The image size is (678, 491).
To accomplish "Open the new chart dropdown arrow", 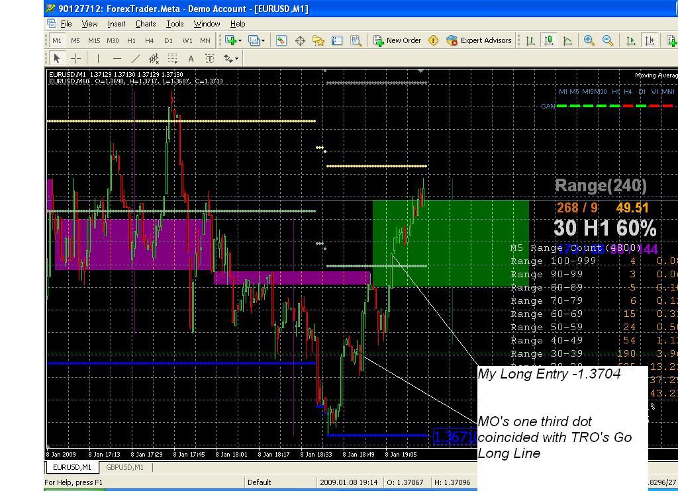I will point(240,40).
